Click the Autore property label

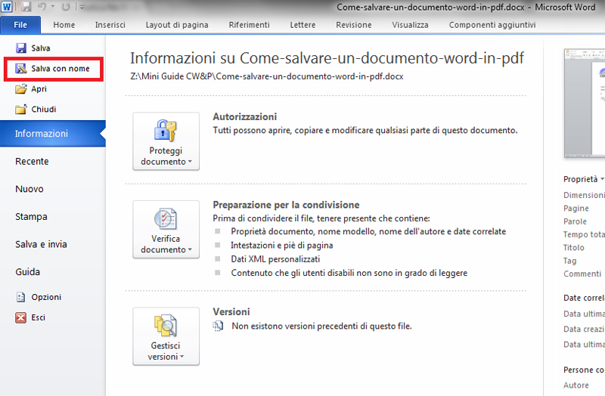[576, 385]
